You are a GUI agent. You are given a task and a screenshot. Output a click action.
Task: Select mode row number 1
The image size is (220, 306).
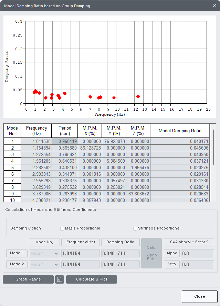tap(12, 141)
